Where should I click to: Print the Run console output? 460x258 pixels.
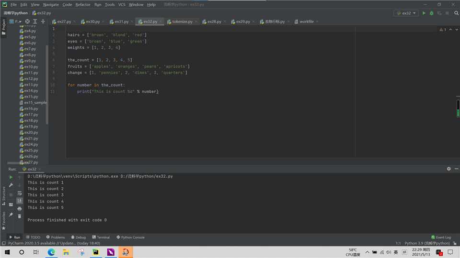click(19, 209)
